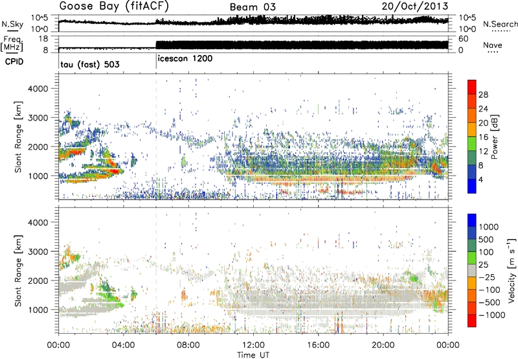This screenshot has height=359, width=518.
Task: Click the "-500" tick on the velocity color bar
Action: (x=490, y=302)
